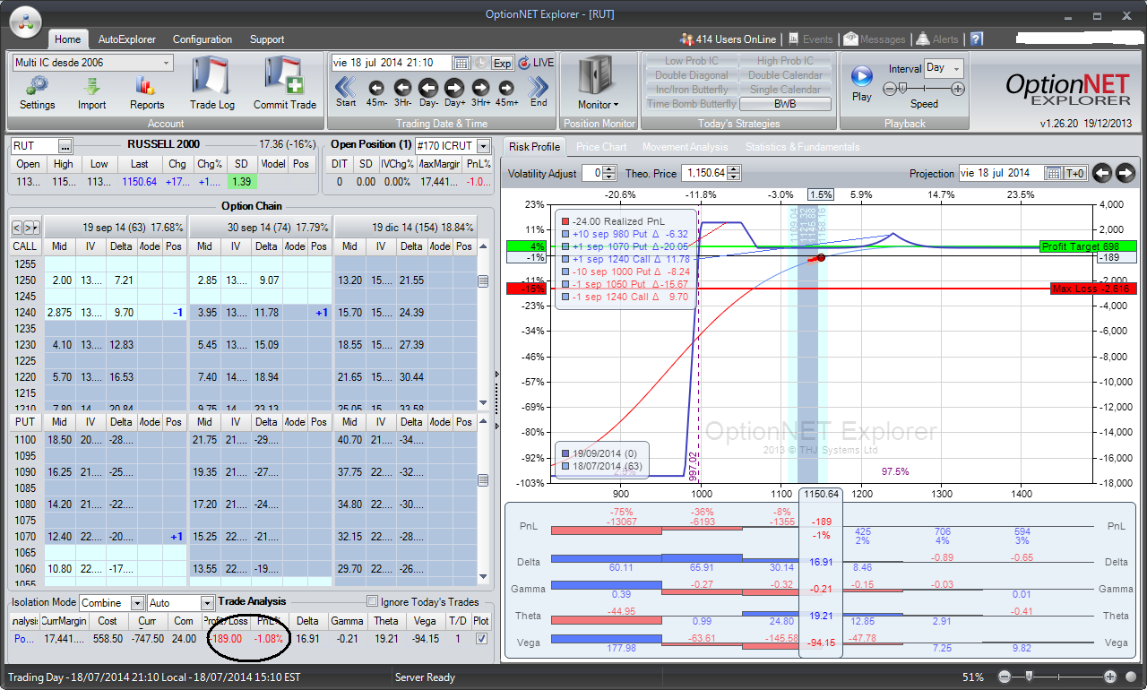Toggle the LIVE mode indicator
The image size is (1147, 690).
coord(536,63)
